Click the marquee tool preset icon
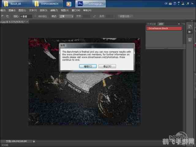This screenshot has width=196, height=147. [x=3, y=16]
